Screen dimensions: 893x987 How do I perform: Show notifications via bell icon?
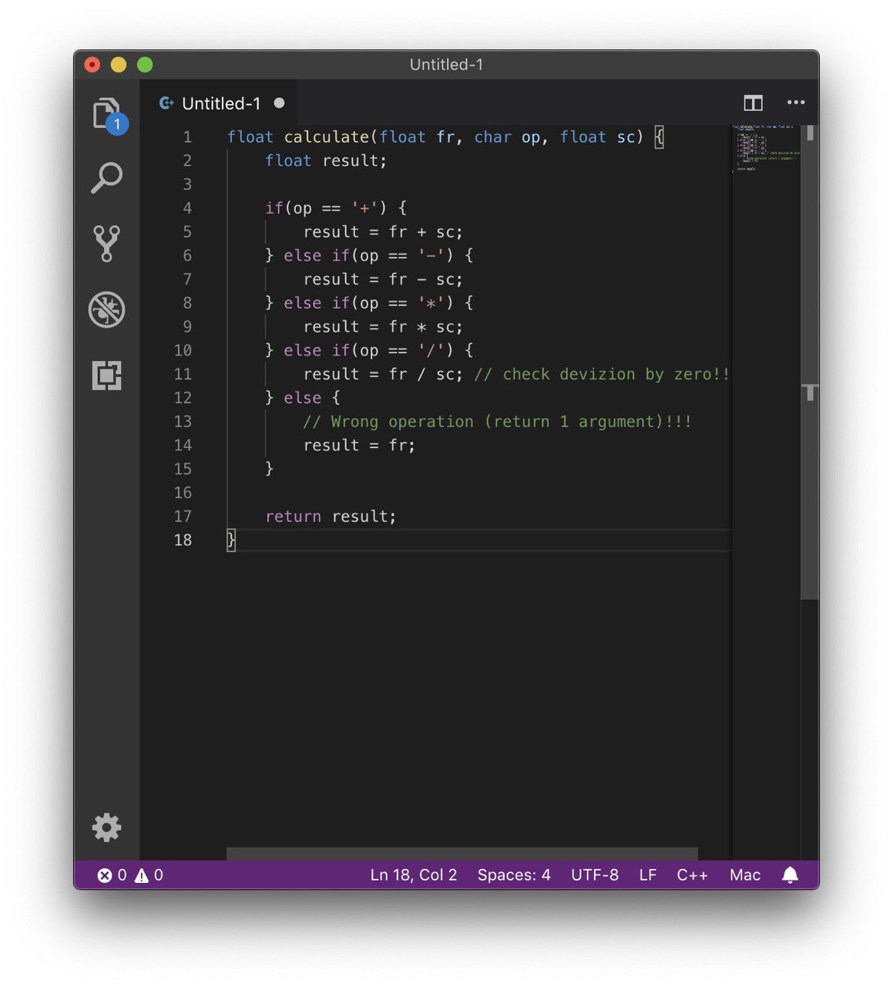pos(790,875)
